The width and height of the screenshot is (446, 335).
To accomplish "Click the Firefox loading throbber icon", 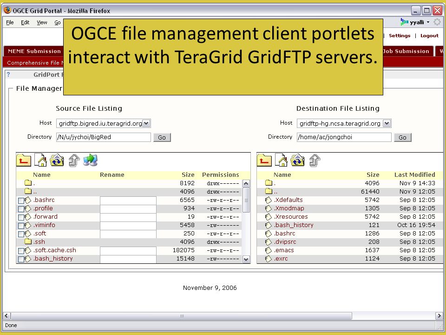I will [437, 22].
